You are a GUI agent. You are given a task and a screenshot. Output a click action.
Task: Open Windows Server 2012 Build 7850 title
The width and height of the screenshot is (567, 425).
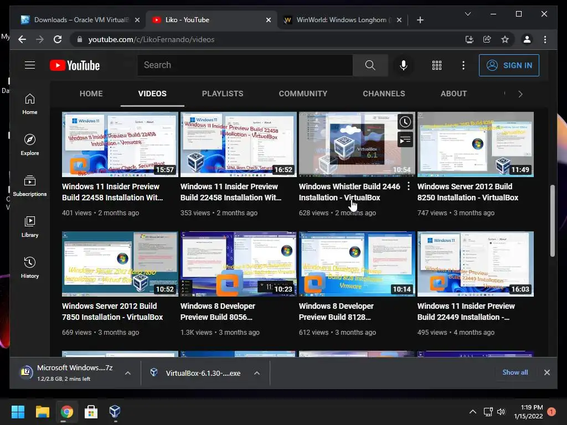tap(112, 312)
